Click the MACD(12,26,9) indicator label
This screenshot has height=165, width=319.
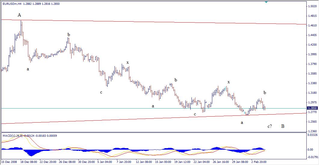13,136
